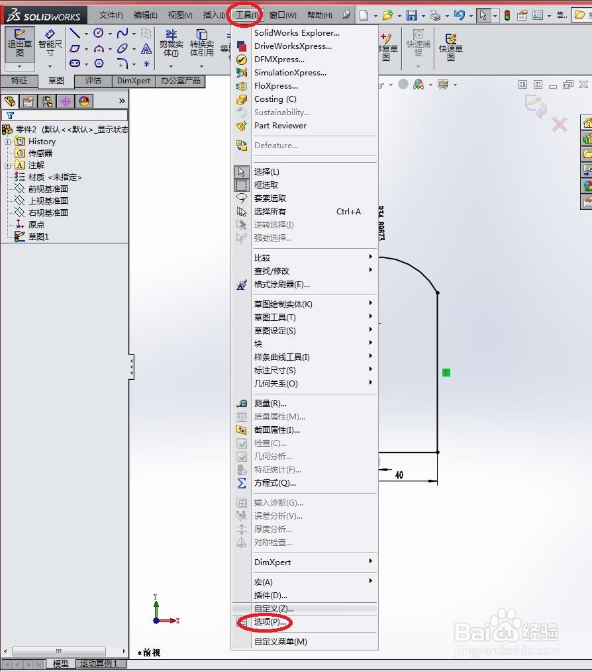This screenshot has height=671, width=592.
Task: Click the Save toolbar icon
Action: click(412, 15)
